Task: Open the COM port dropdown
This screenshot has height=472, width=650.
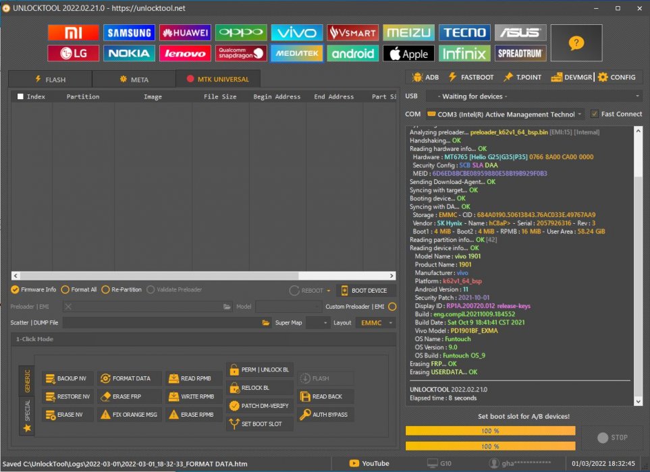Action: (505, 114)
